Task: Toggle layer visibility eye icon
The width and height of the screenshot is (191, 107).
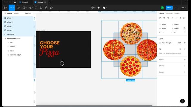Action: point(185,43)
